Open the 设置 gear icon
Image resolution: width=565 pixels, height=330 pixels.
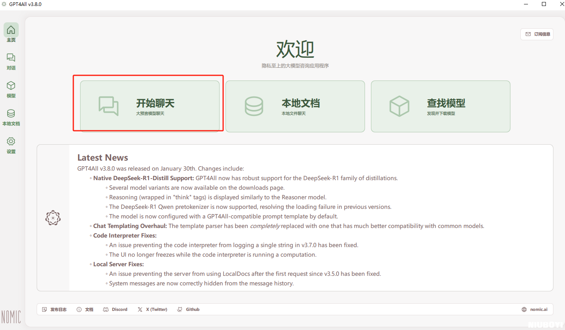11,141
